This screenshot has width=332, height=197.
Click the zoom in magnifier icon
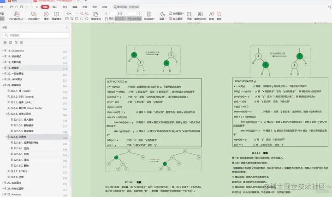click(87, 13)
